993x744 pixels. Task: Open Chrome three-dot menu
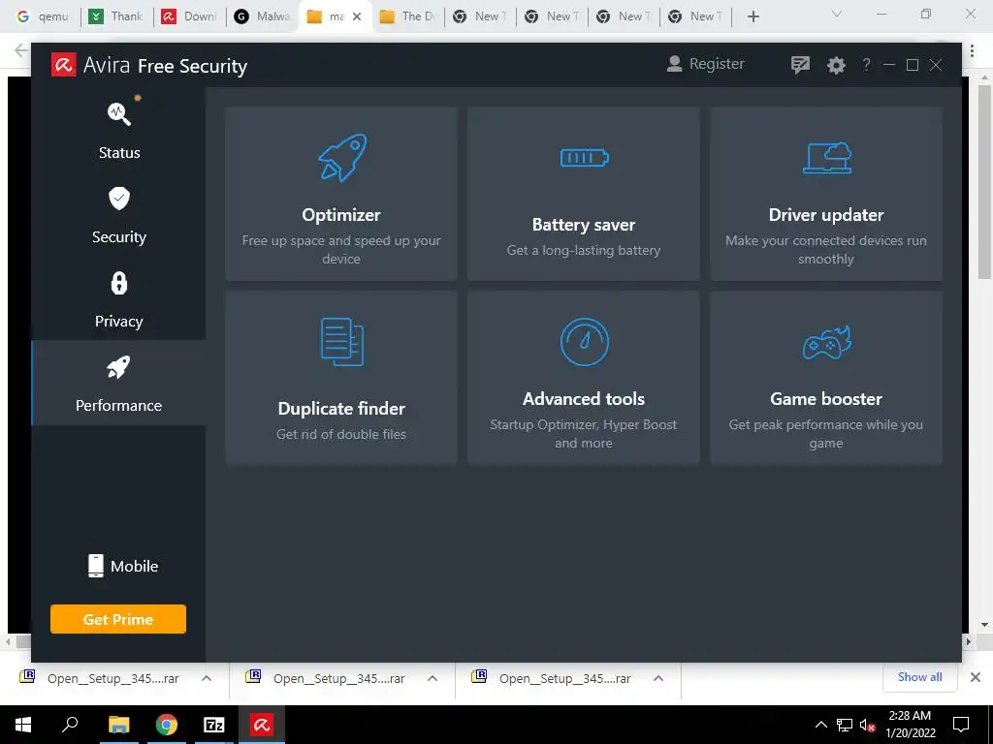point(972,50)
